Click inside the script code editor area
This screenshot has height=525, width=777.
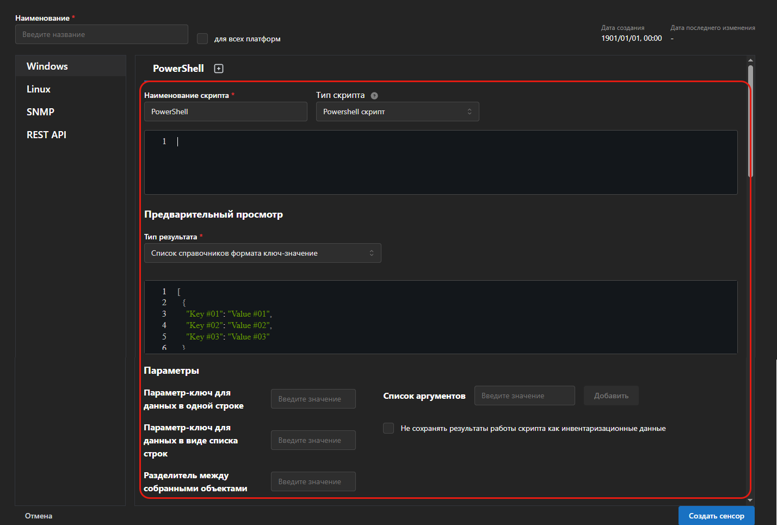tap(441, 162)
